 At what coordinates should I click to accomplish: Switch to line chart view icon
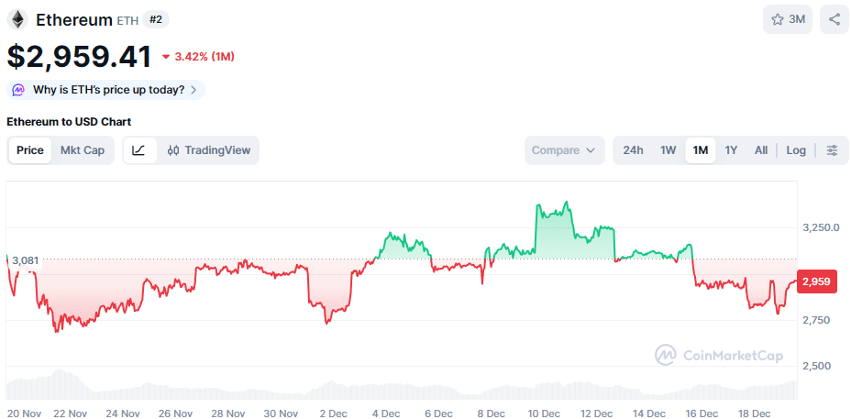click(139, 150)
